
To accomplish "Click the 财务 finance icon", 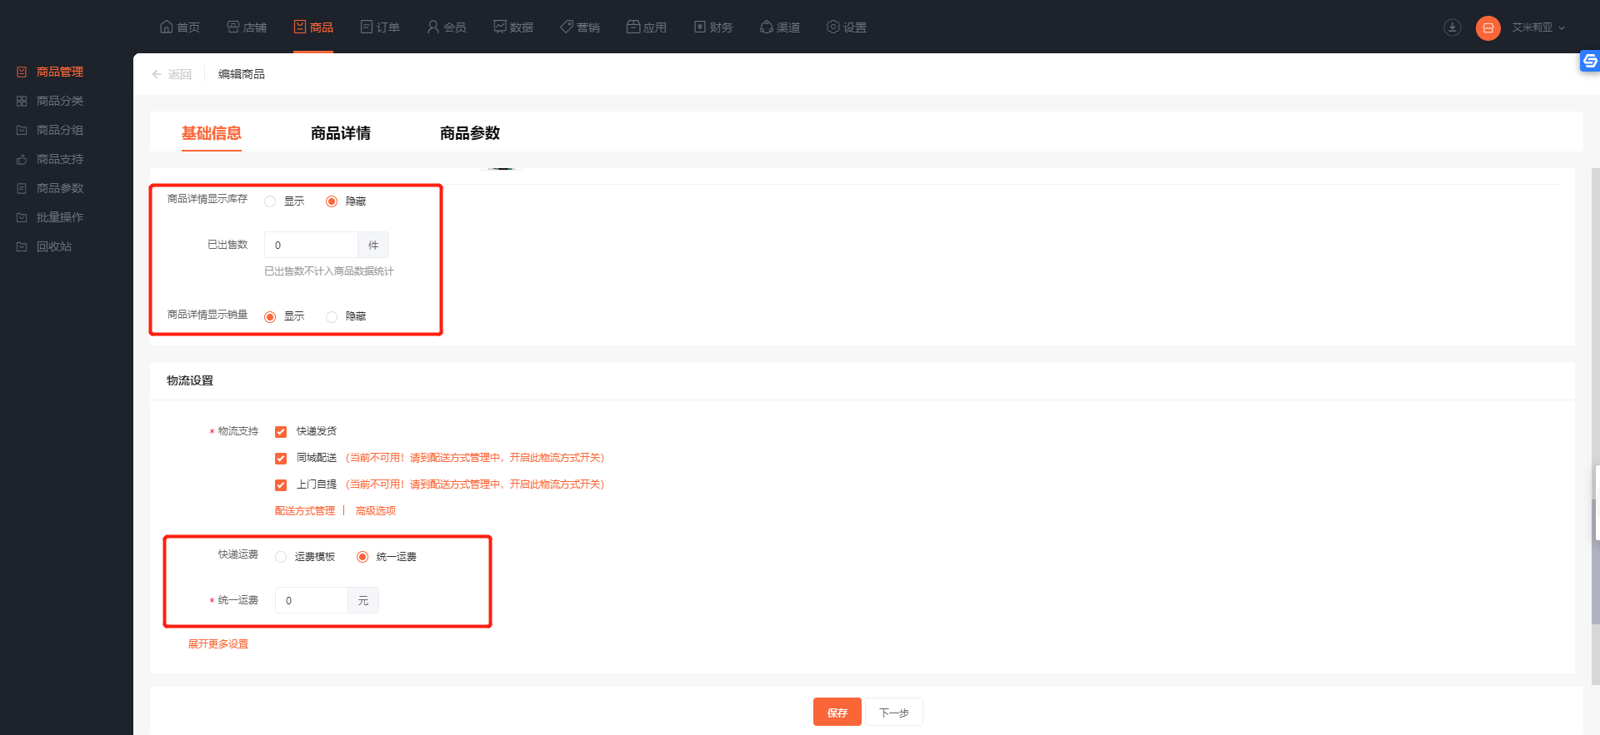I will tap(699, 27).
